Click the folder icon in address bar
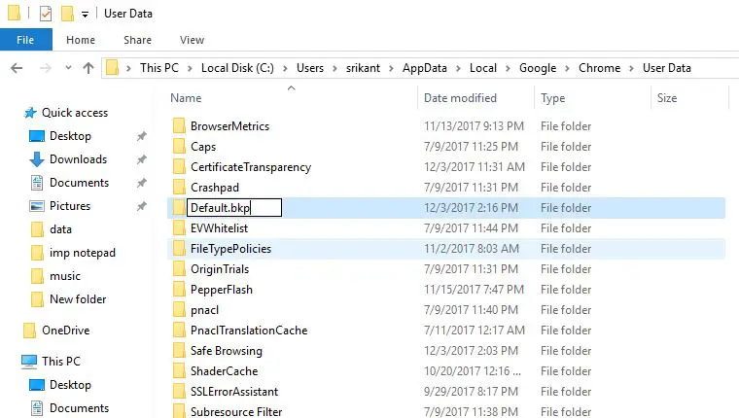The width and height of the screenshot is (739, 418). pyautogui.click(x=112, y=68)
